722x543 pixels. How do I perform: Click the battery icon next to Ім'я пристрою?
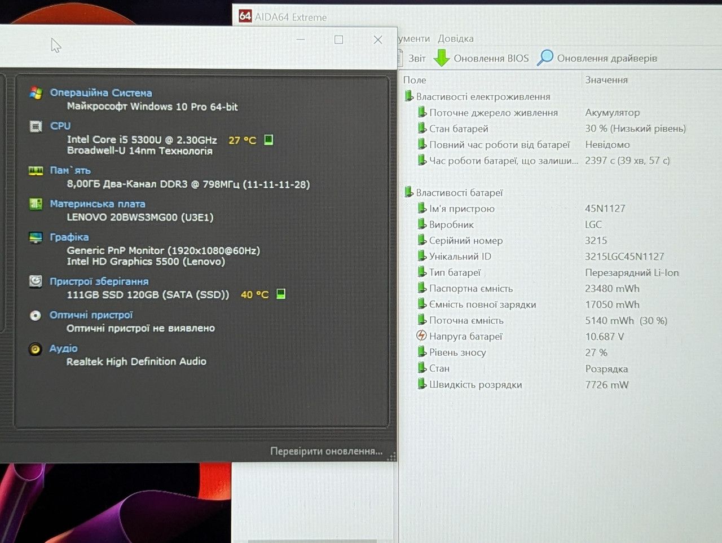tap(421, 208)
